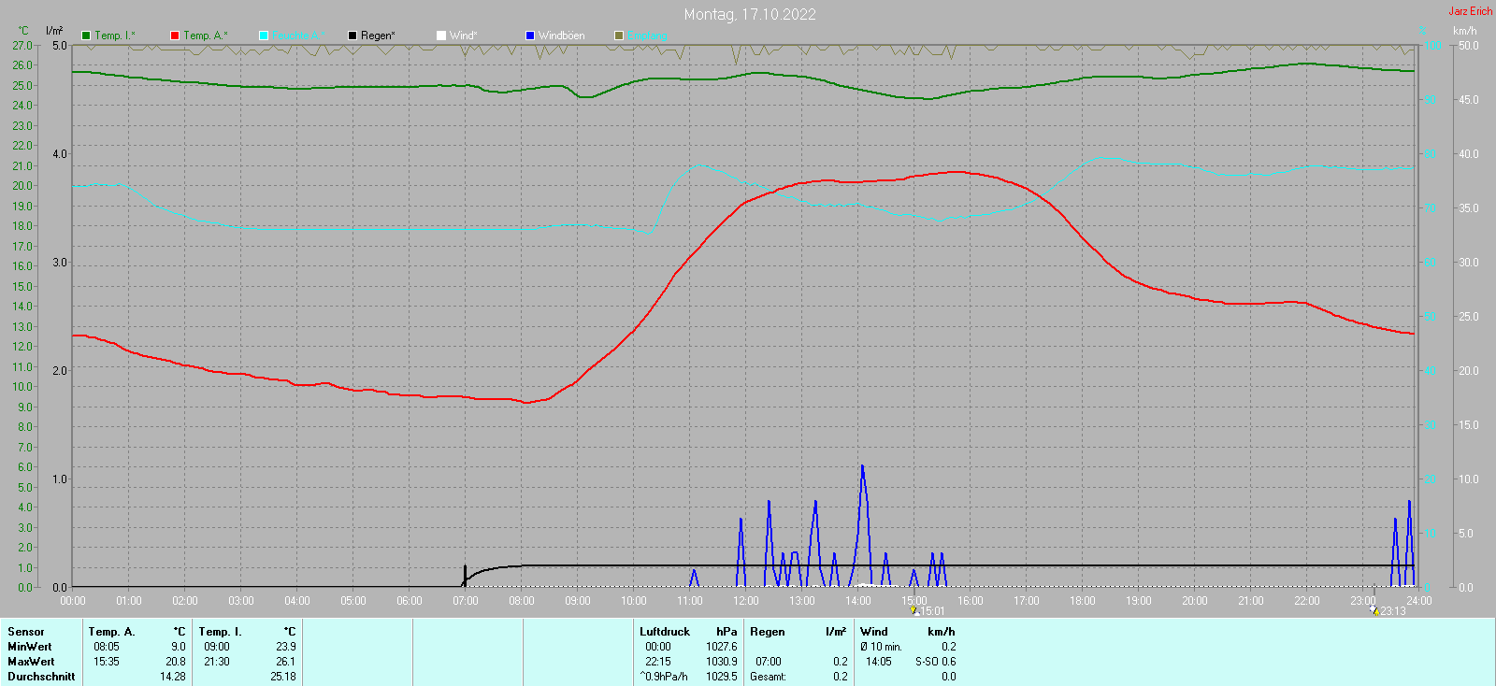Click the 'Luftdruck' column header

tap(665, 632)
